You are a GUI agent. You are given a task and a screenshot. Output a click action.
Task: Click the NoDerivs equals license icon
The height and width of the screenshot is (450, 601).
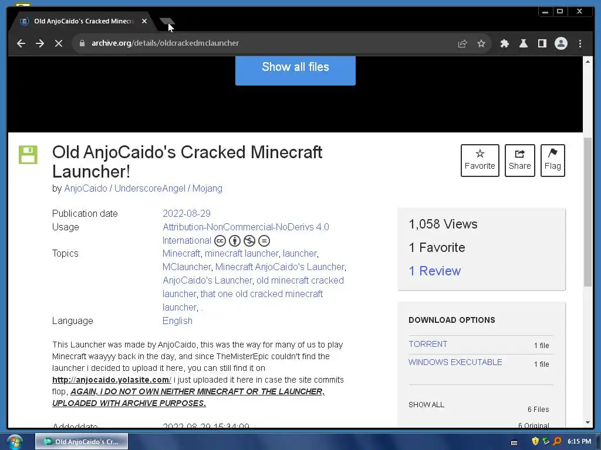(x=264, y=241)
